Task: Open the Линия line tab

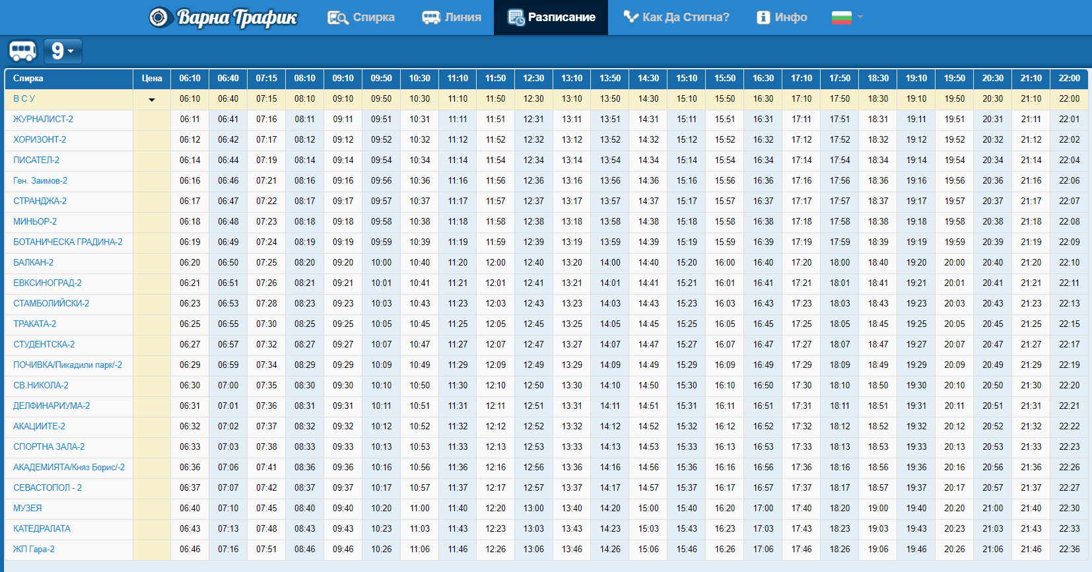Action: coord(452,17)
